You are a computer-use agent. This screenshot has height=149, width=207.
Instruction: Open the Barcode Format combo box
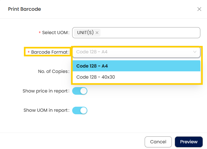[x=136, y=52]
